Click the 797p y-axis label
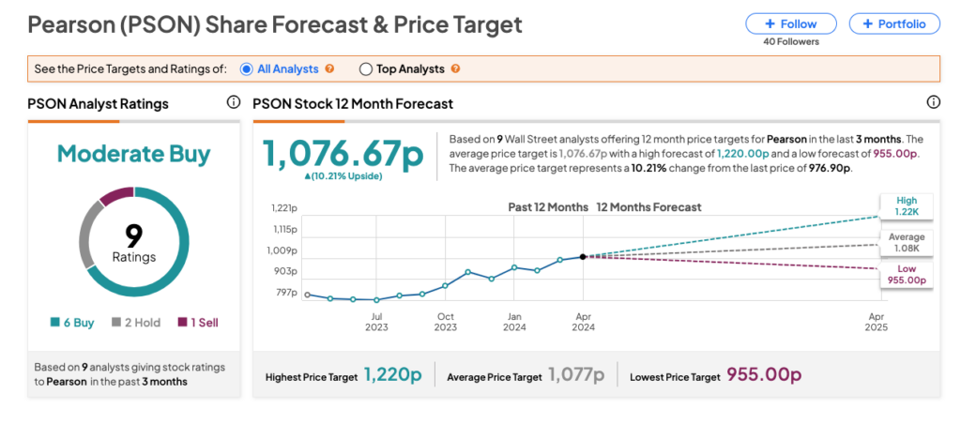The image size is (961, 424). pos(286,293)
